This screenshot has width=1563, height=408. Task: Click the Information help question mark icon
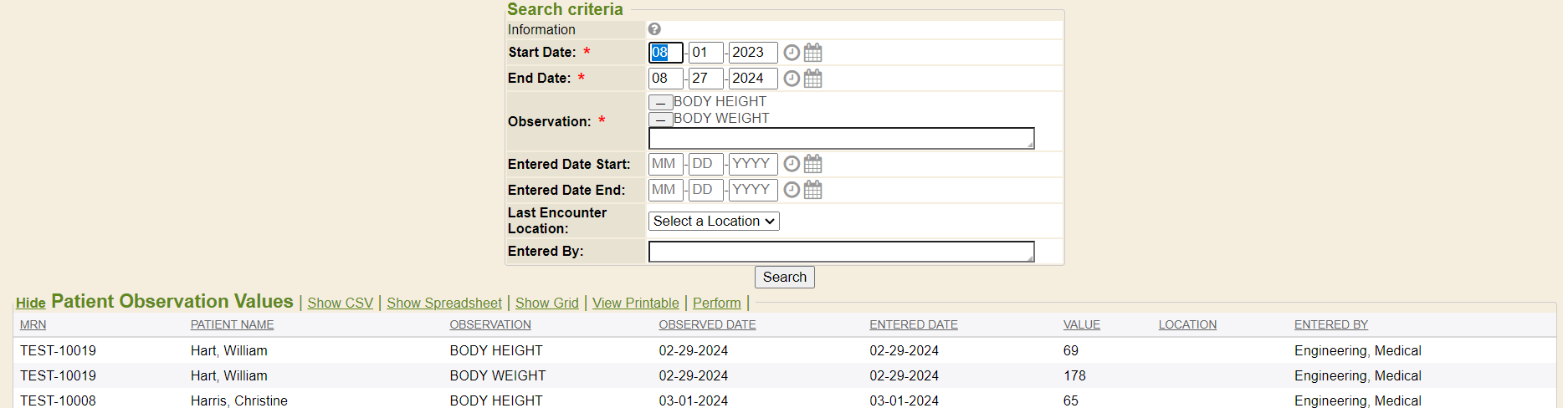(654, 29)
